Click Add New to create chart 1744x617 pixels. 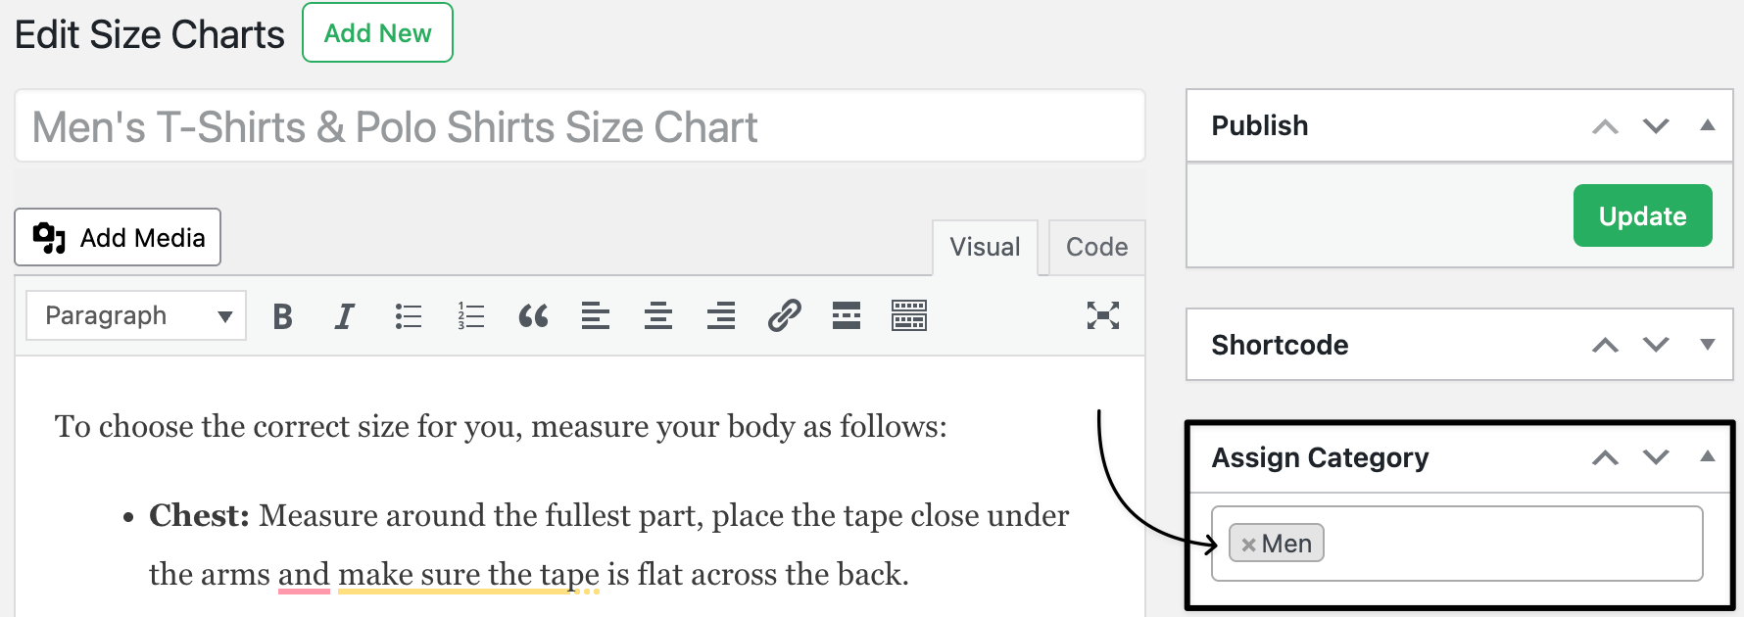pos(377,32)
